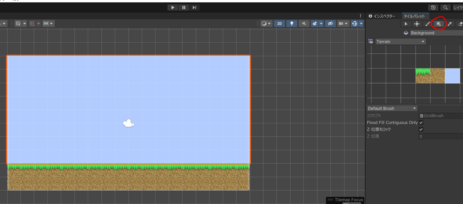Pause the game with the Pause button
The height and width of the screenshot is (204, 463).
(184, 7)
